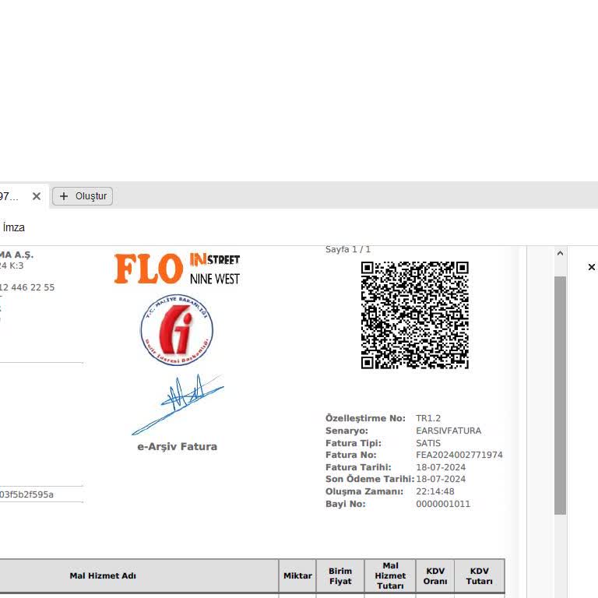This screenshot has width=598, height=598.
Task: Click the FLO logo on the invoice
Action: click(149, 269)
